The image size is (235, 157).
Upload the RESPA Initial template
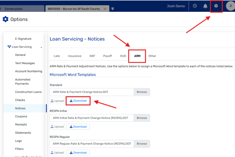57,127
